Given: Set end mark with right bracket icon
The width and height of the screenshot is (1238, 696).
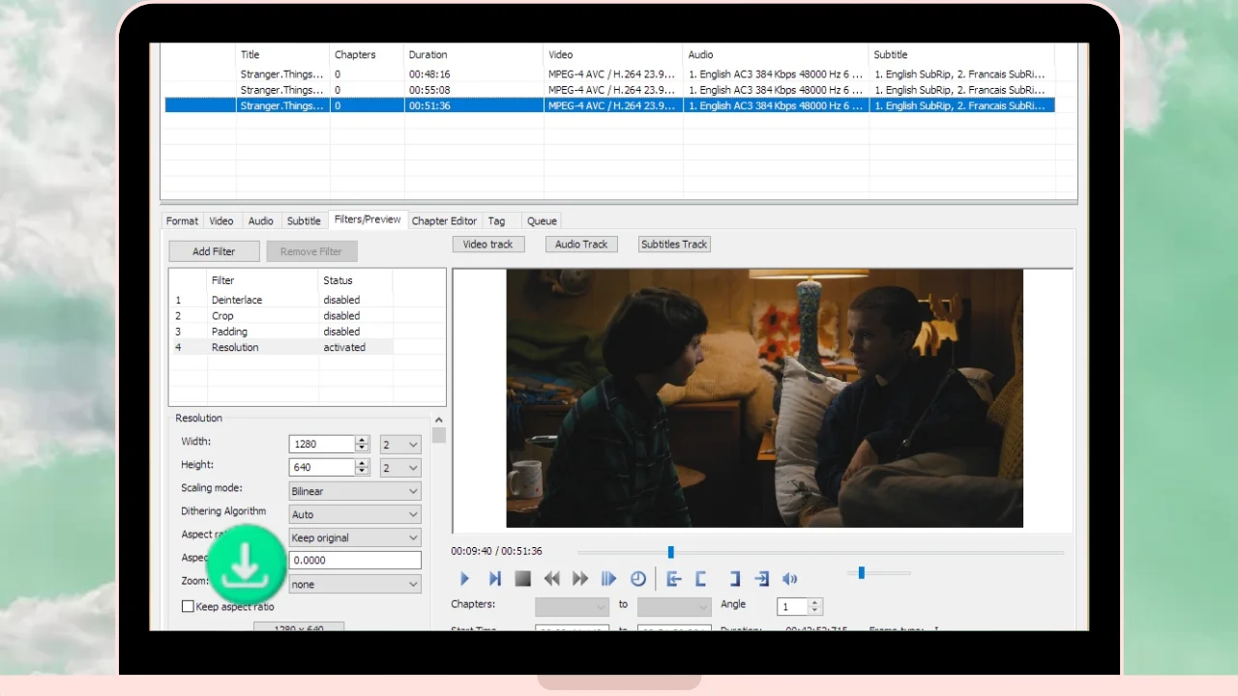Looking at the screenshot, I should point(734,579).
